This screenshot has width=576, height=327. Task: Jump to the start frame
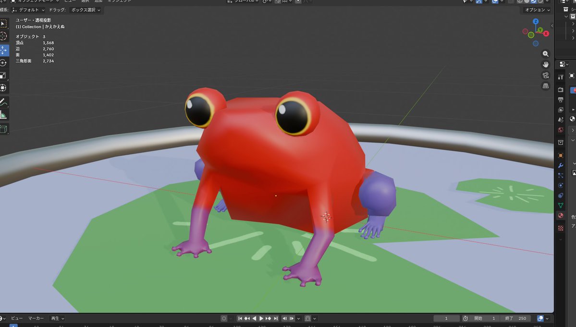point(240,318)
